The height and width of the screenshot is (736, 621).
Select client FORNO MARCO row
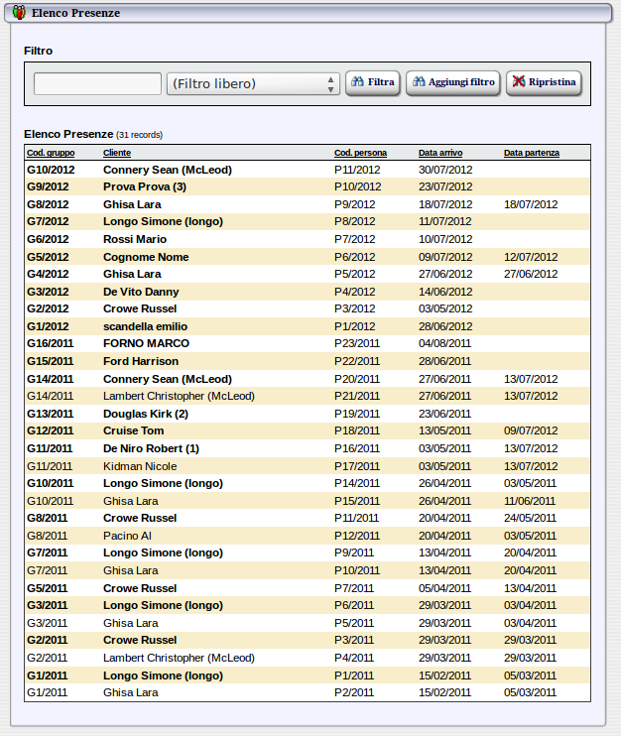pyautogui.click(x=146, y=343)
